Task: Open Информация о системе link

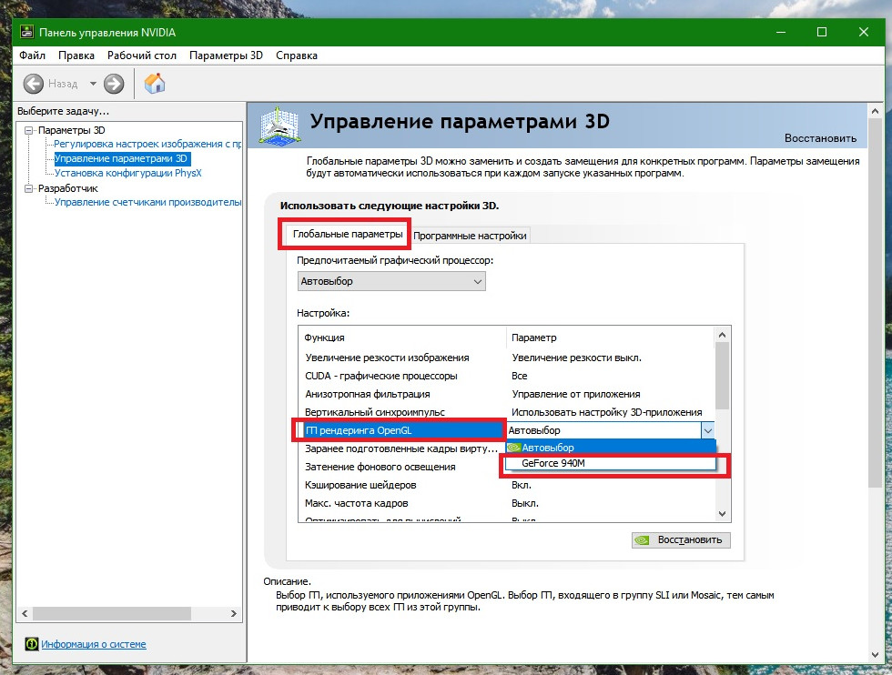Action: 93,644
